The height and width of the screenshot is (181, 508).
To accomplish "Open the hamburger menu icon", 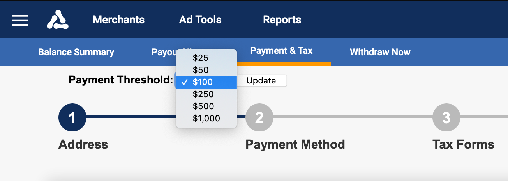I will coord(20,20).
